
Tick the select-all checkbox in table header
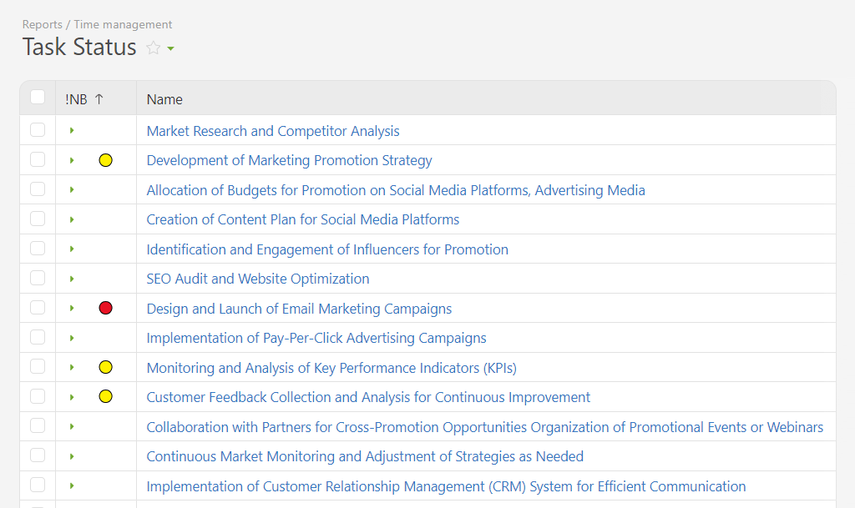(x=38, y=97)
